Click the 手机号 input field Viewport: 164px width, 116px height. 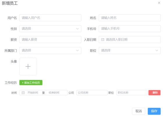(130, 29)
